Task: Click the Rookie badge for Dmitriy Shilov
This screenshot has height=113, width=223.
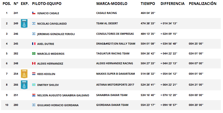Action: tap(24, 85)
